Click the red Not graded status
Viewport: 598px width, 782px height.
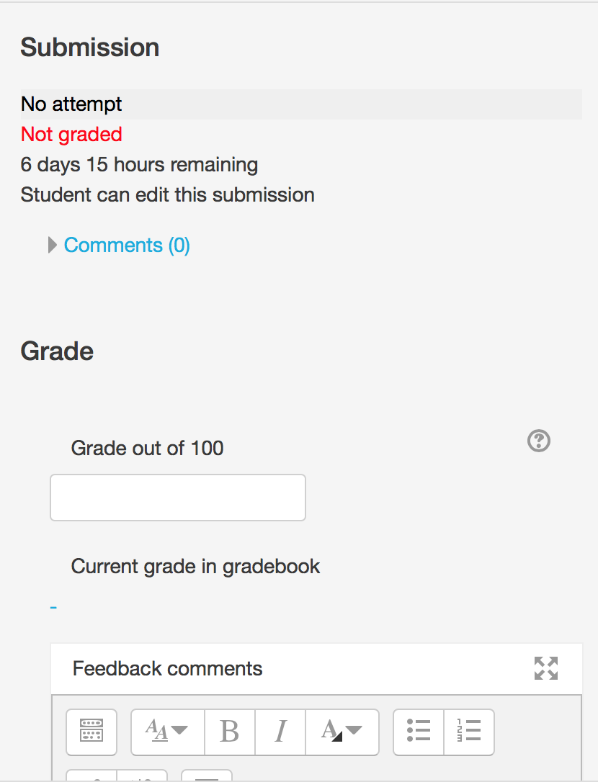click(x=71, y=135)
